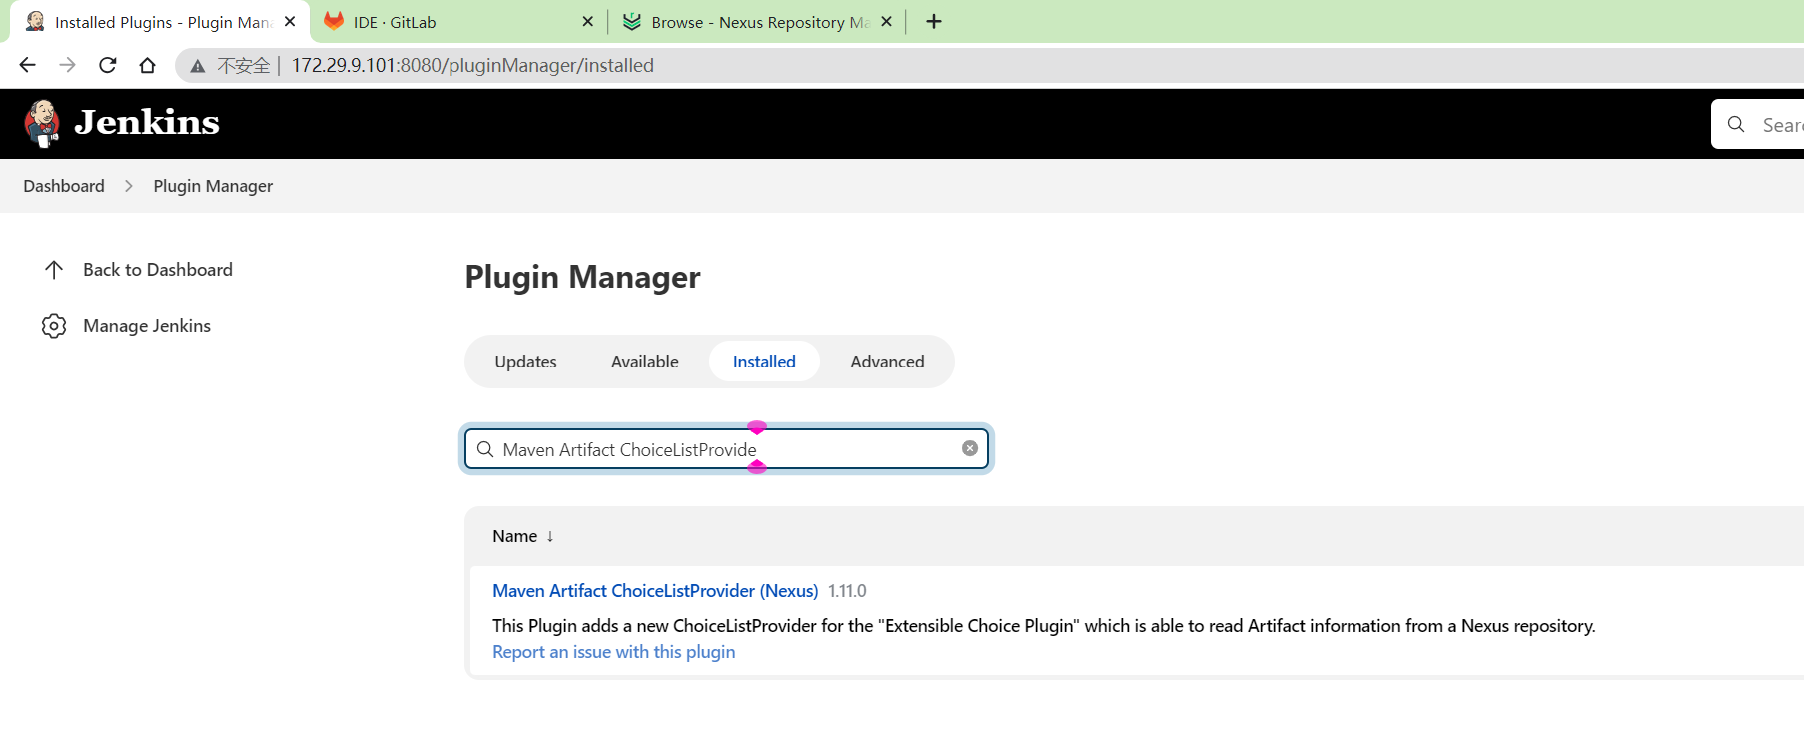The image size is (1804, 734).
Task: Sort plugins by Name column
Action: point(515,536)
